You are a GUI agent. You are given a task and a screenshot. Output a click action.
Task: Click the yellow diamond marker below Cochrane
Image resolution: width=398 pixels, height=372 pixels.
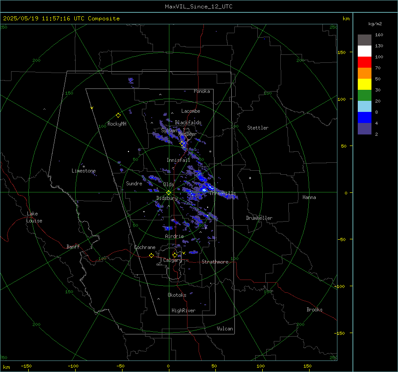click(151, 255)
